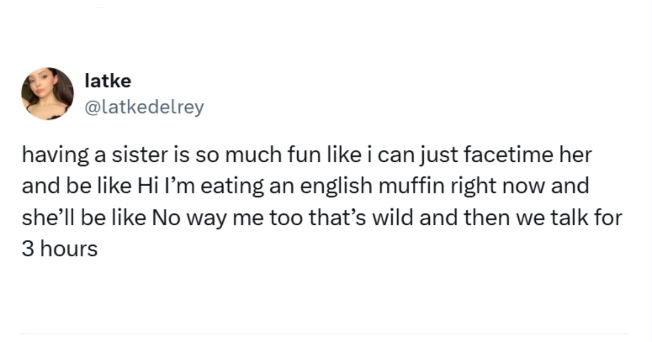Viewport: 652px width, 342px height.
Task: Click the display name "latke"
Action: point(108,81)
